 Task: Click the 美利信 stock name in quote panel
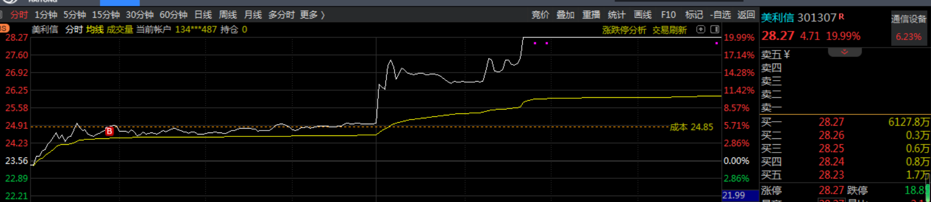[777, 18]
